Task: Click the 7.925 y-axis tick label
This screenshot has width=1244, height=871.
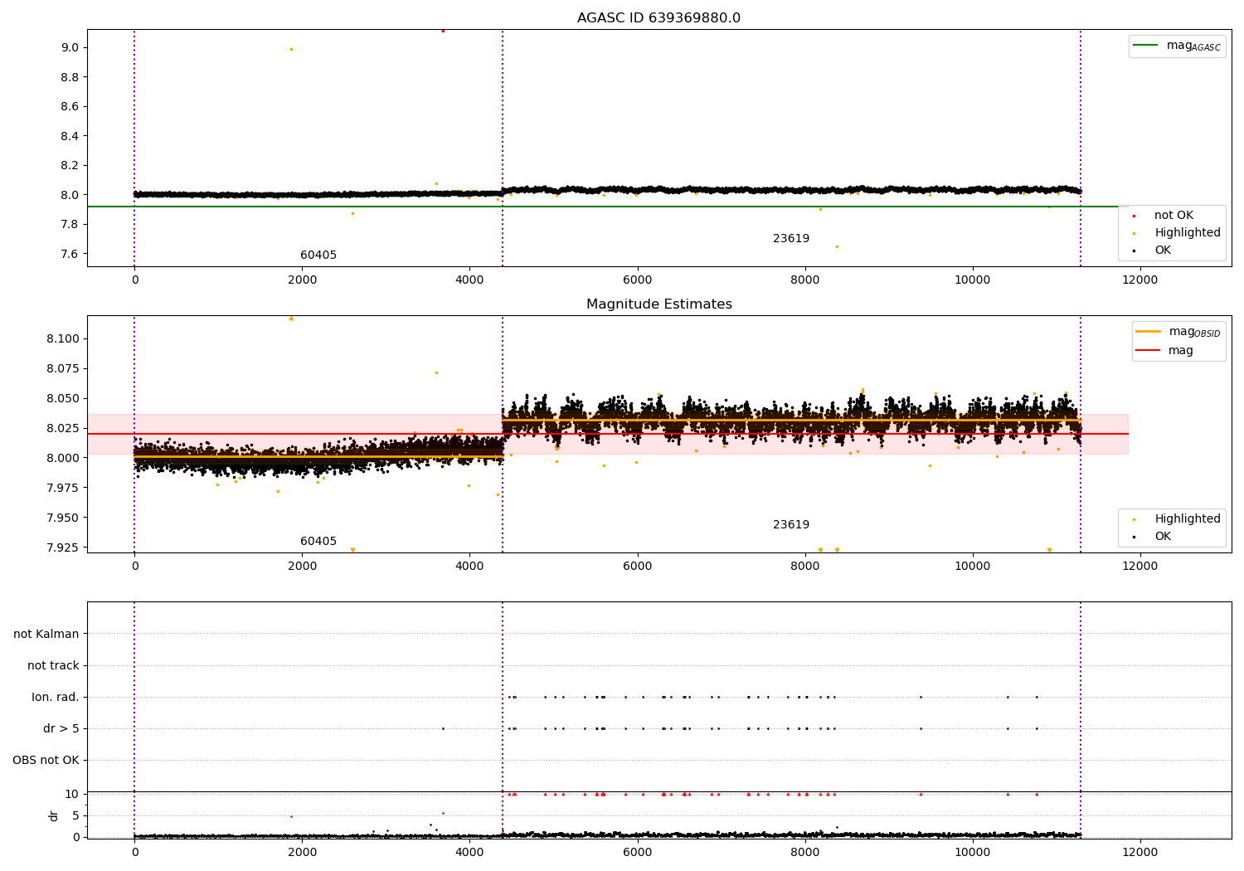Action: 63,548
